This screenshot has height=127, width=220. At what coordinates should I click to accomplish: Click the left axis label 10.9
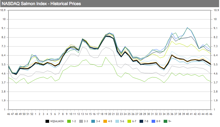coord(3,10)
